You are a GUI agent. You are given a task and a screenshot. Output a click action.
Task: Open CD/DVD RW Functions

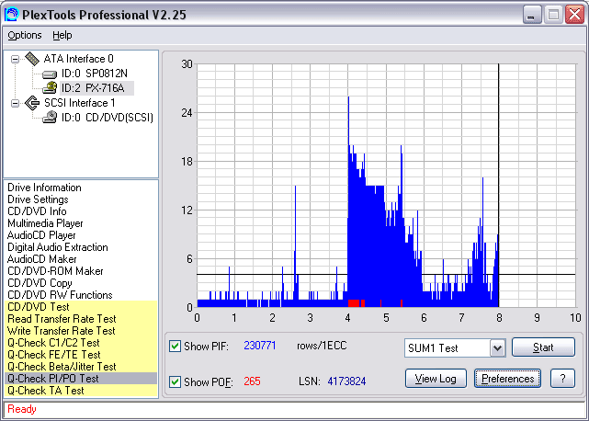click(60, 295)
